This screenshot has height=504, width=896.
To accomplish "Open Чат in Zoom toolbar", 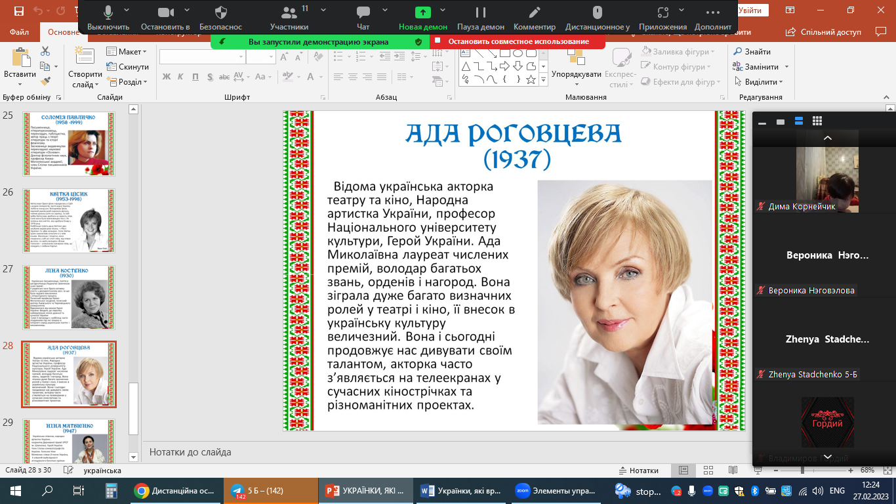I will pyautogui.click(x=363, y=18).
